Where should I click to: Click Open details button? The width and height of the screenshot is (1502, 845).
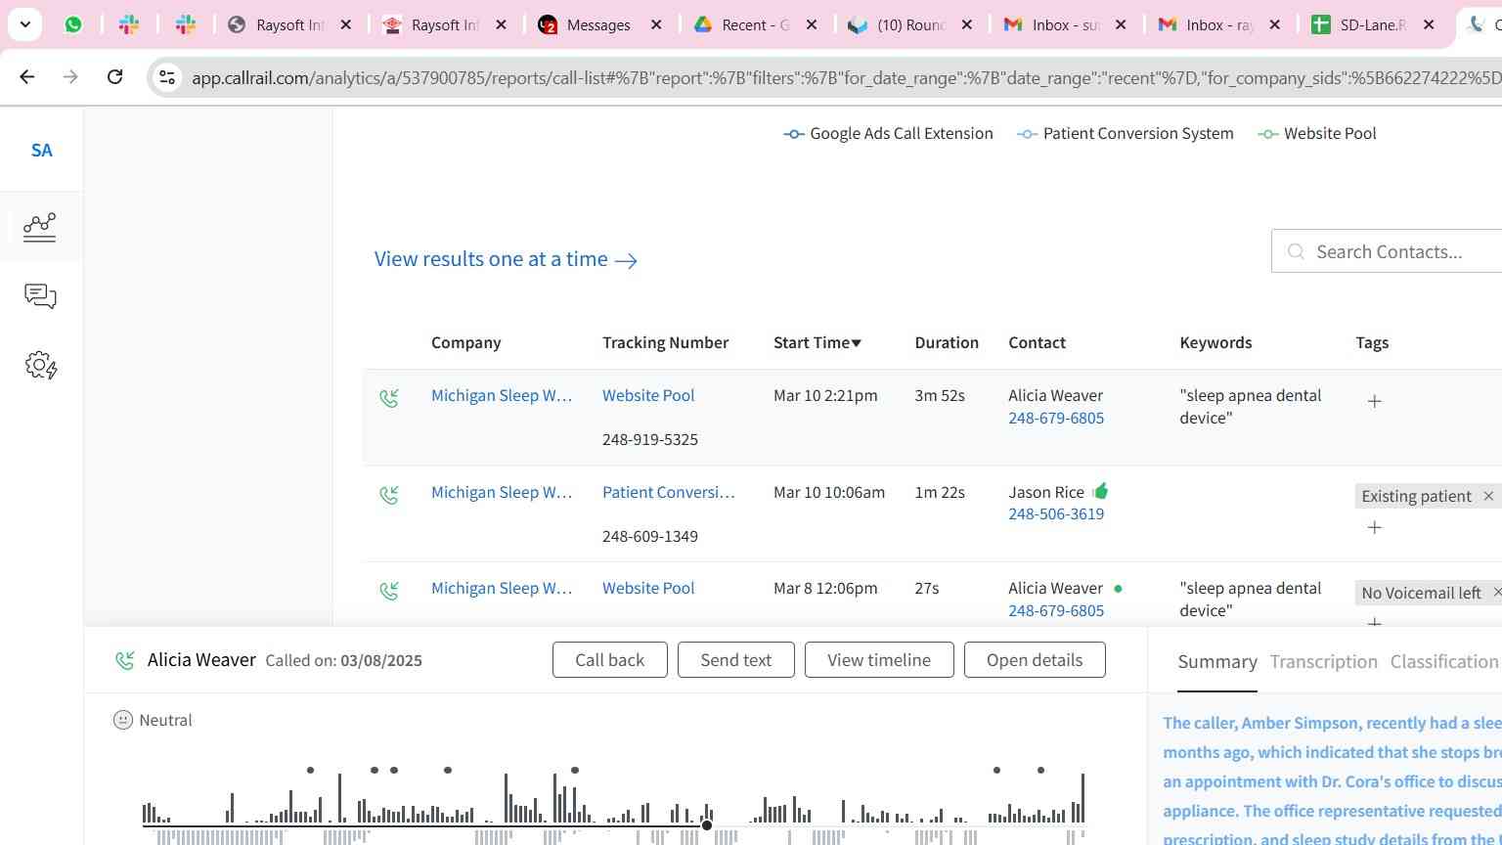point(1035,660)
